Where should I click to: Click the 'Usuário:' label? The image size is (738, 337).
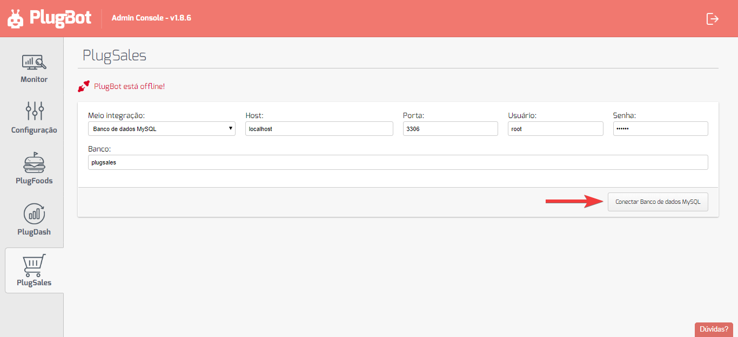coord(522,115)
